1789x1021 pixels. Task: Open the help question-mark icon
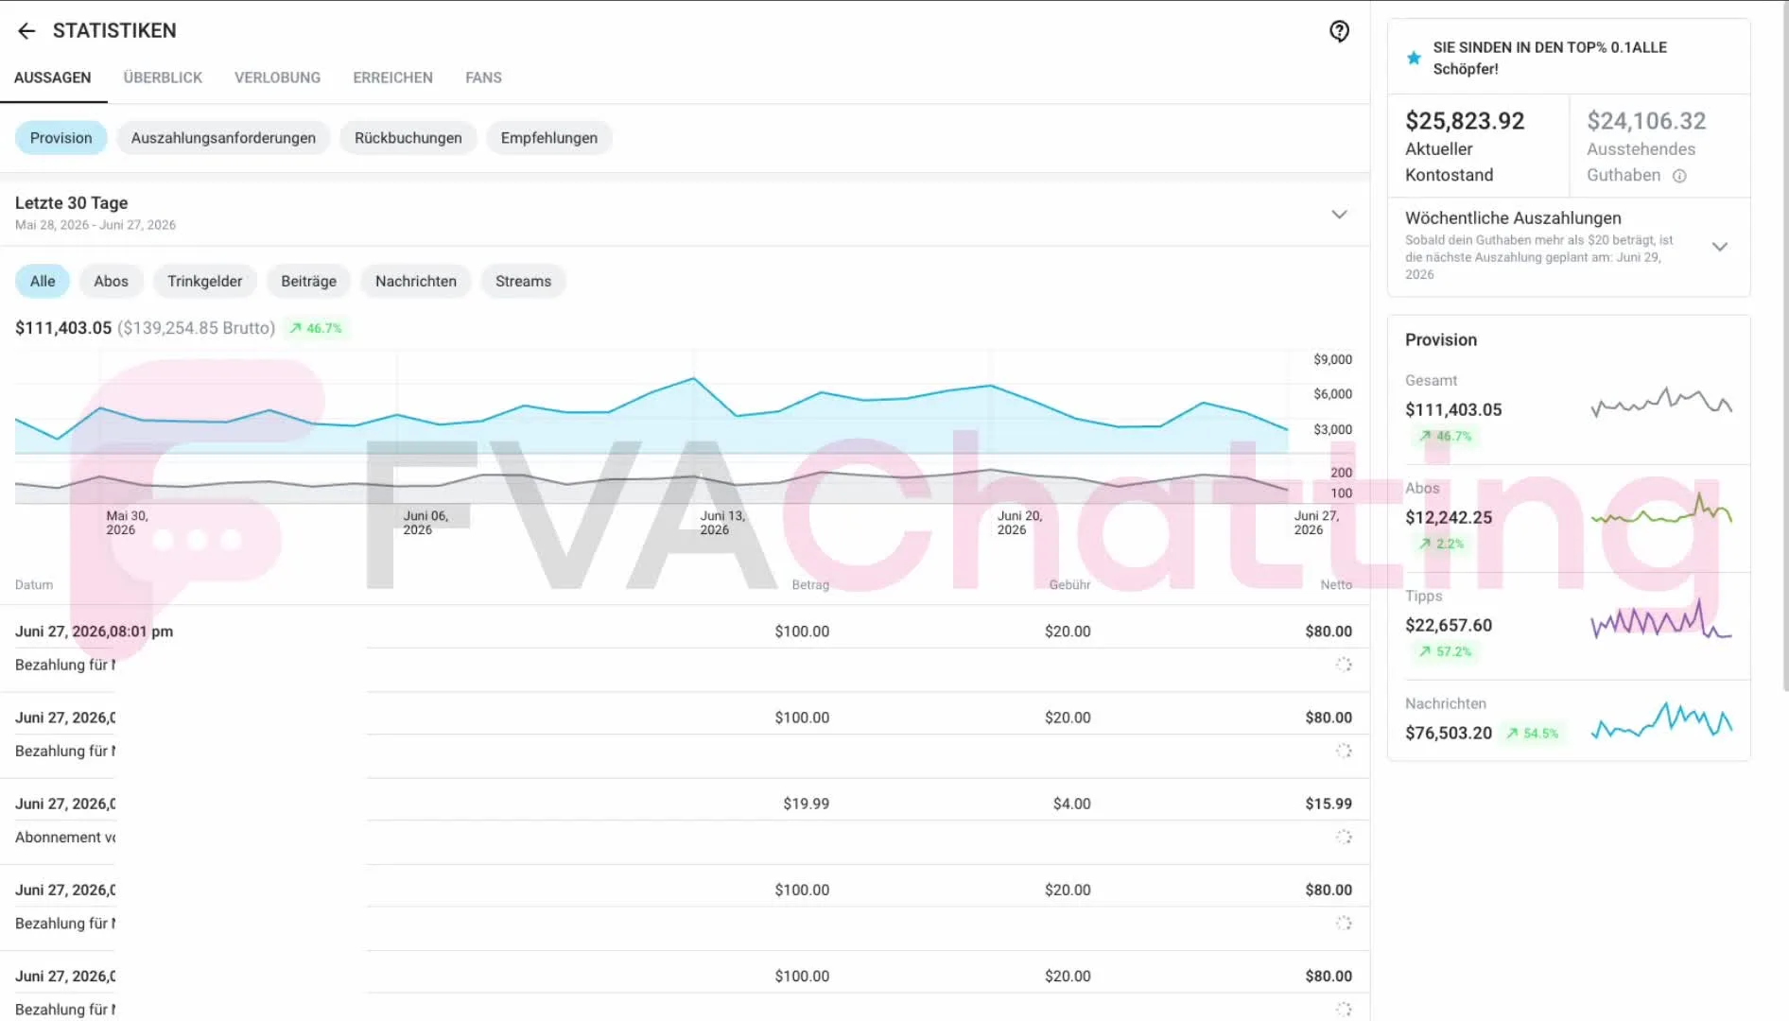click(x=1339, y=31)
